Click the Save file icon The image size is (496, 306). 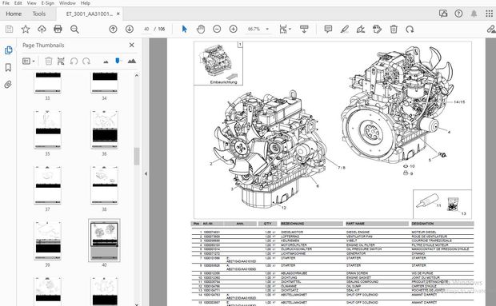click(x=9, y=30)
